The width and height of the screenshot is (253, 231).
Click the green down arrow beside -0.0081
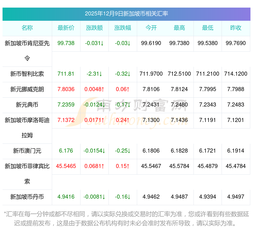pyautogui.click(x=104, y=197)
